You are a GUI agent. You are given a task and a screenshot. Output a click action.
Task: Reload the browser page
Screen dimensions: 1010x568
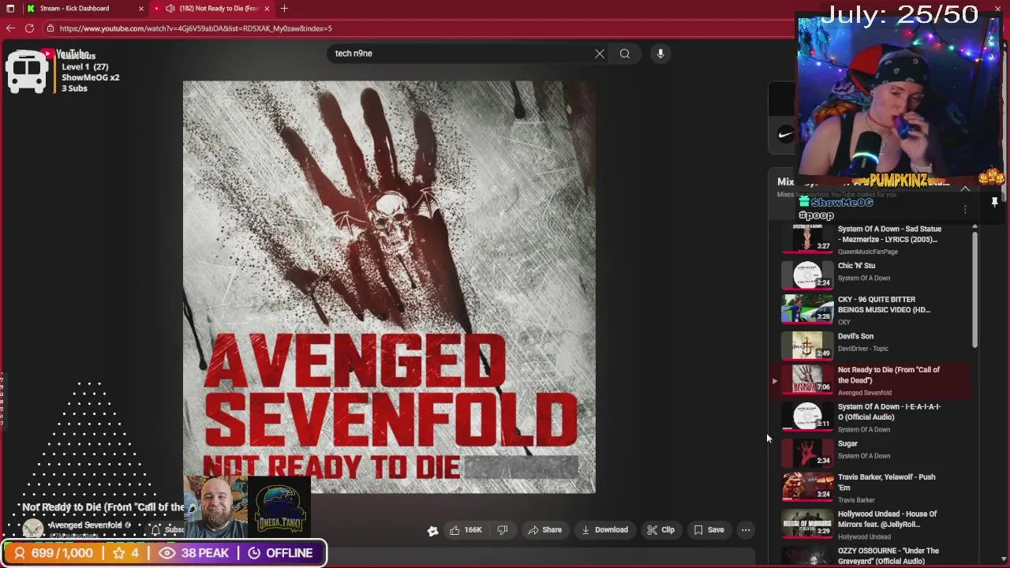pyautogui.click(x=29, y=28)
